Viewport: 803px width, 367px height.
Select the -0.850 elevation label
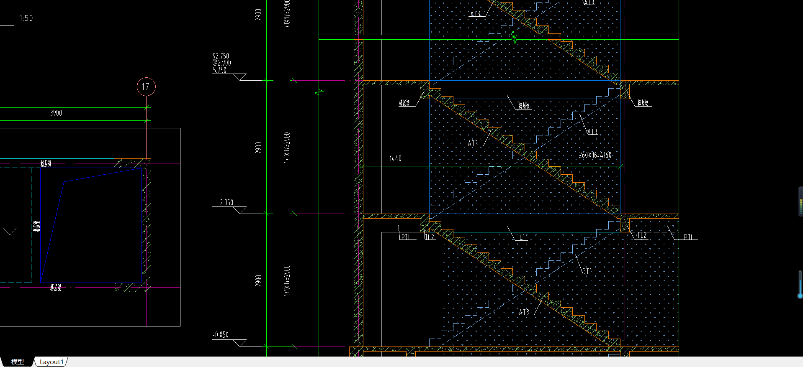pos(221,335)
